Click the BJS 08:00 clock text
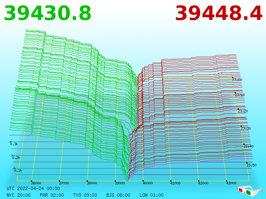The image size is (266, 199). coord(118,195)
